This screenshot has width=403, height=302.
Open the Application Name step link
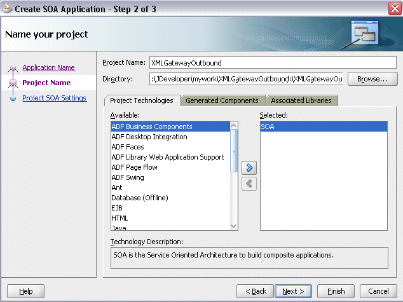tap(49, 67)
